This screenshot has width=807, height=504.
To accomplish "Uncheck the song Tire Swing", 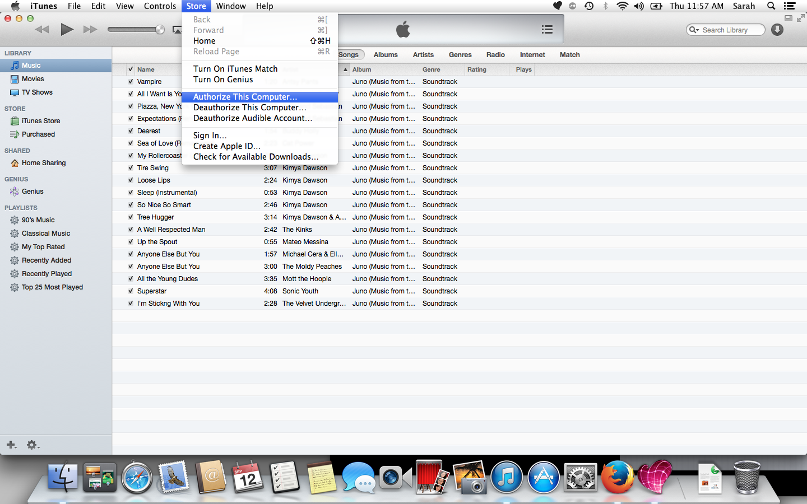I will [129, 167].
